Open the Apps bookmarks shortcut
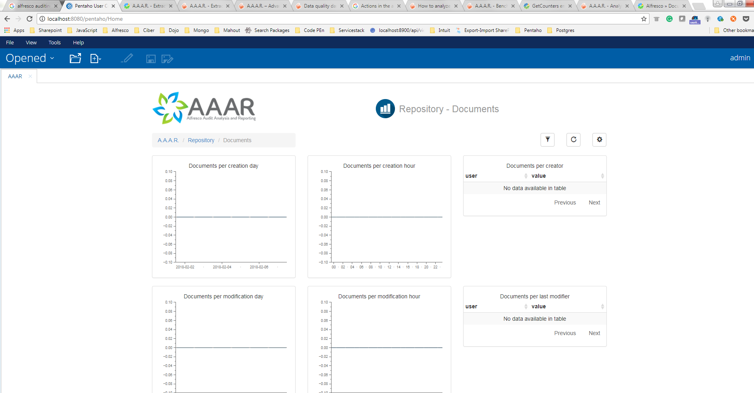Screen dimensions: 754x393 14,30
